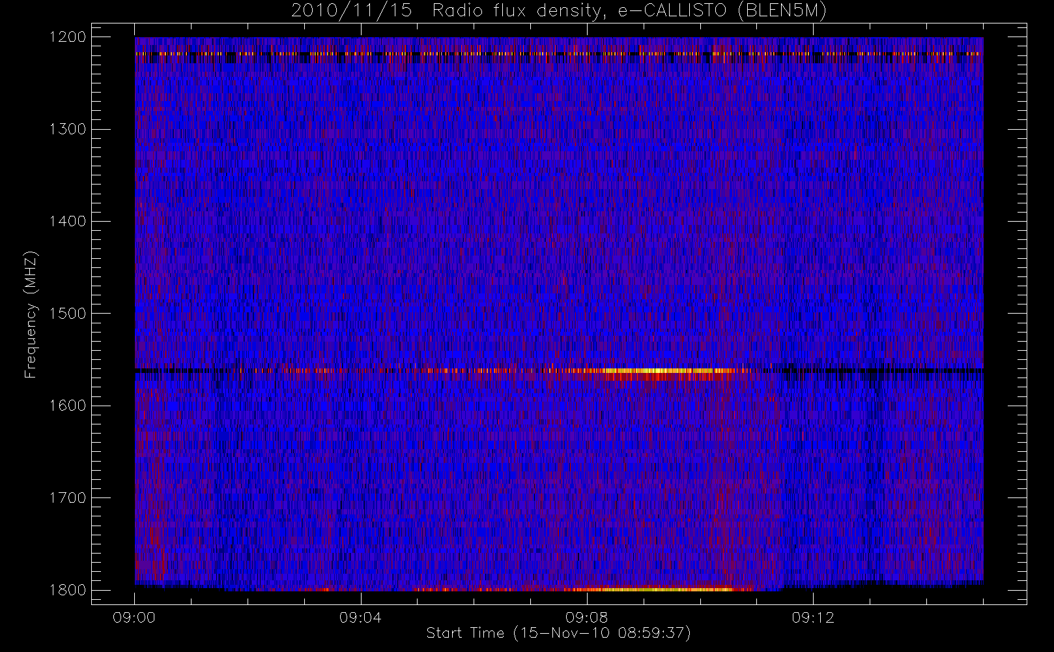Click the 'Frequency (MHz)' axis label
1054x652 pixels.
pyautogui.click(x=30, y=314)
